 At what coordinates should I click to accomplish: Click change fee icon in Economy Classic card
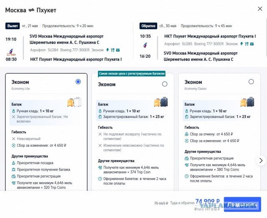[x=186, y=141]
